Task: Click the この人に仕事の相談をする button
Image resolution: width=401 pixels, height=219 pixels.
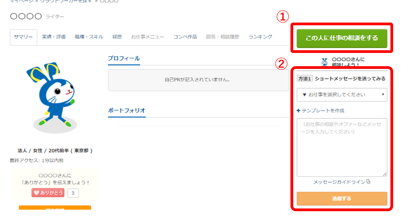Action: (342, 39)
